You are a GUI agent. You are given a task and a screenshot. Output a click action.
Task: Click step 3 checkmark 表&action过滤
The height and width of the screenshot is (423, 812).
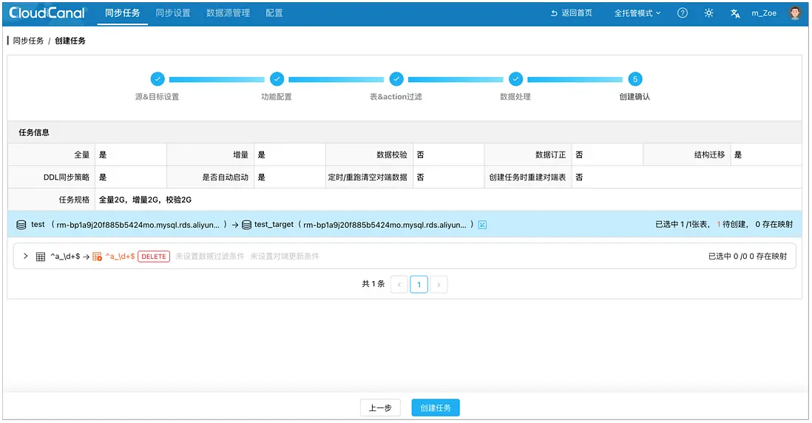click(396, 79)
